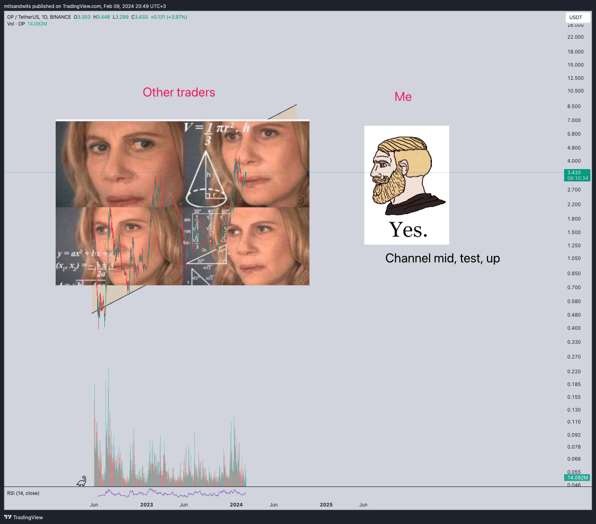Click the volume value tag 14.092M
The height and width of the screenshot is (524, 596).
coord(577,477)
